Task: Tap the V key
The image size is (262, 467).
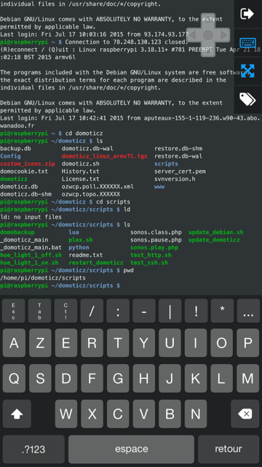Action: click(x=144, y=414)
